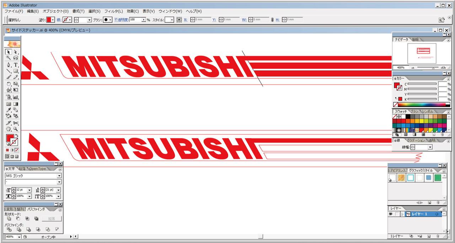455x243 pixels.
Task: Set paint mode to None in toolbox
Action: (17, 150)
